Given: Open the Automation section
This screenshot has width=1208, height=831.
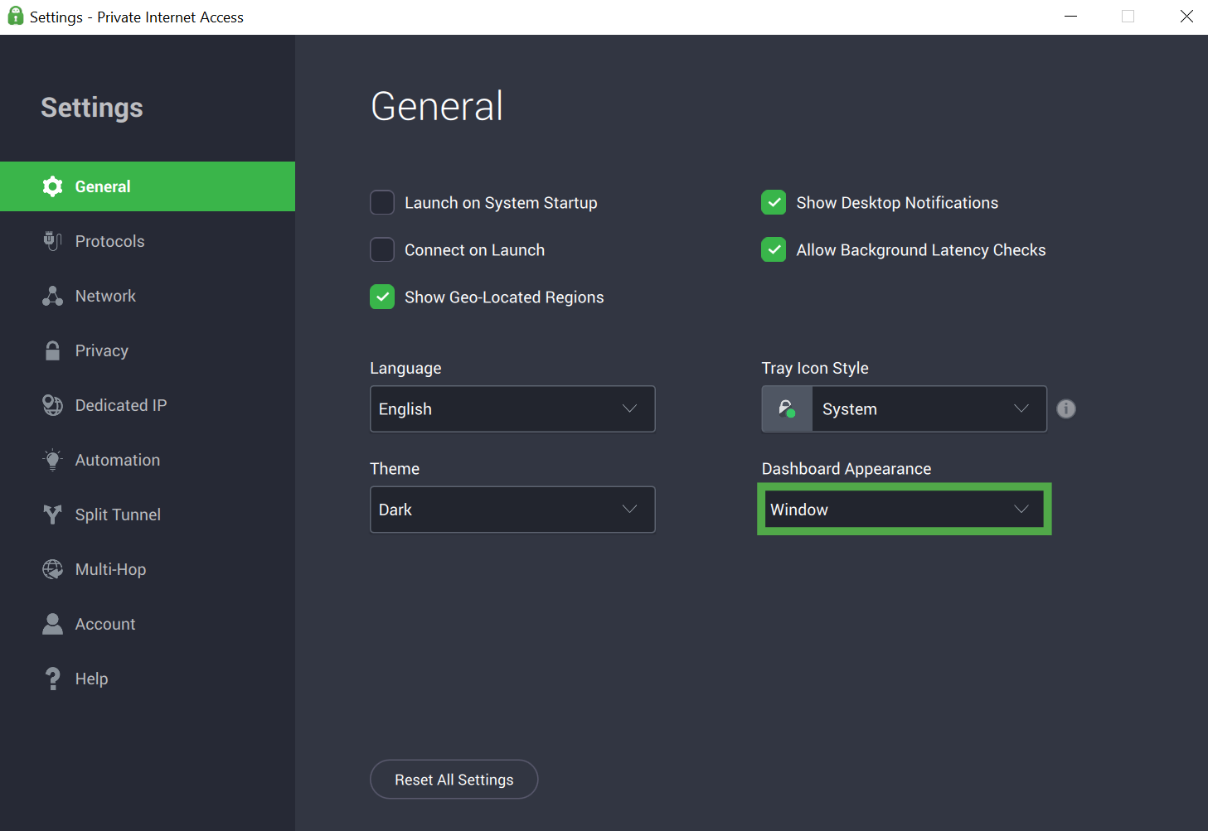Looking at the screenshot, I should pos(148,460).
